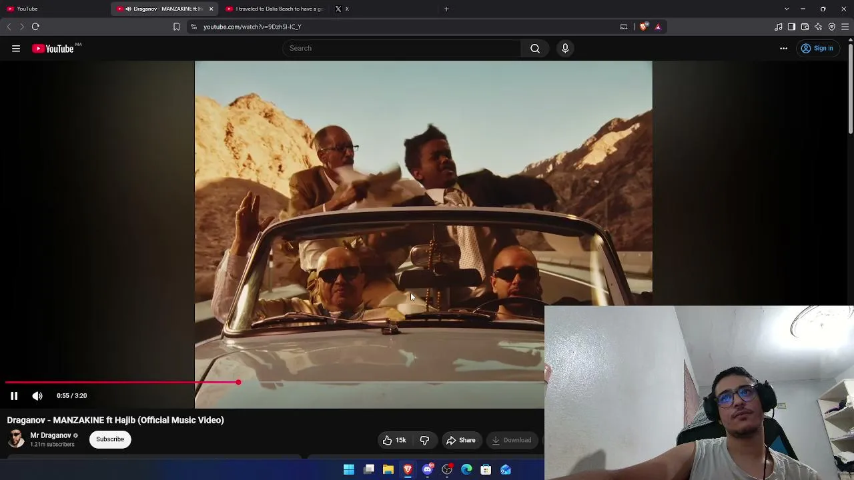Viewport: 854px width, 480px height.
Task: Toggle the browser sidebar panel
Action: (791, 27)
